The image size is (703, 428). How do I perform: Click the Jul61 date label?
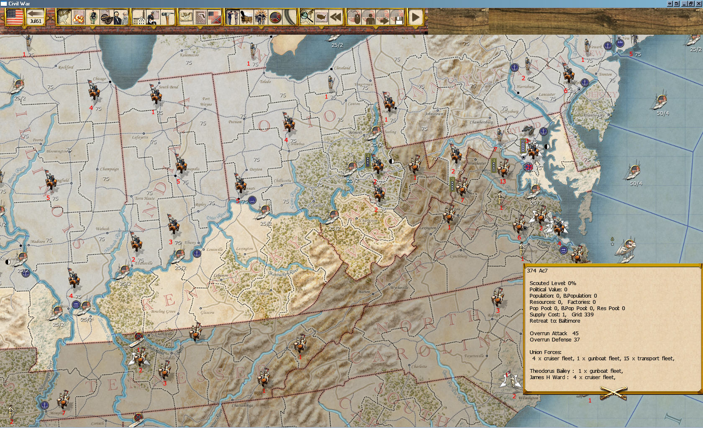point(36,21)
